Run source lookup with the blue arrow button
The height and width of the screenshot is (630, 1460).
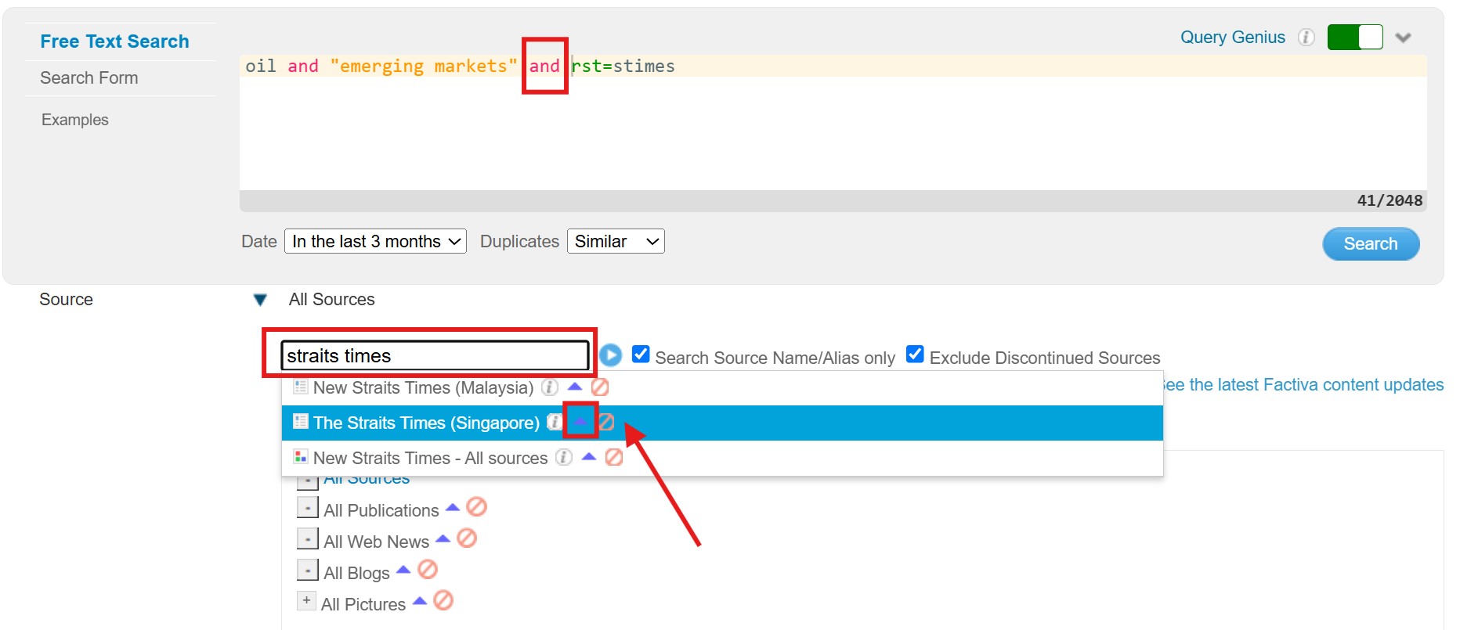[x=611, y=355]
